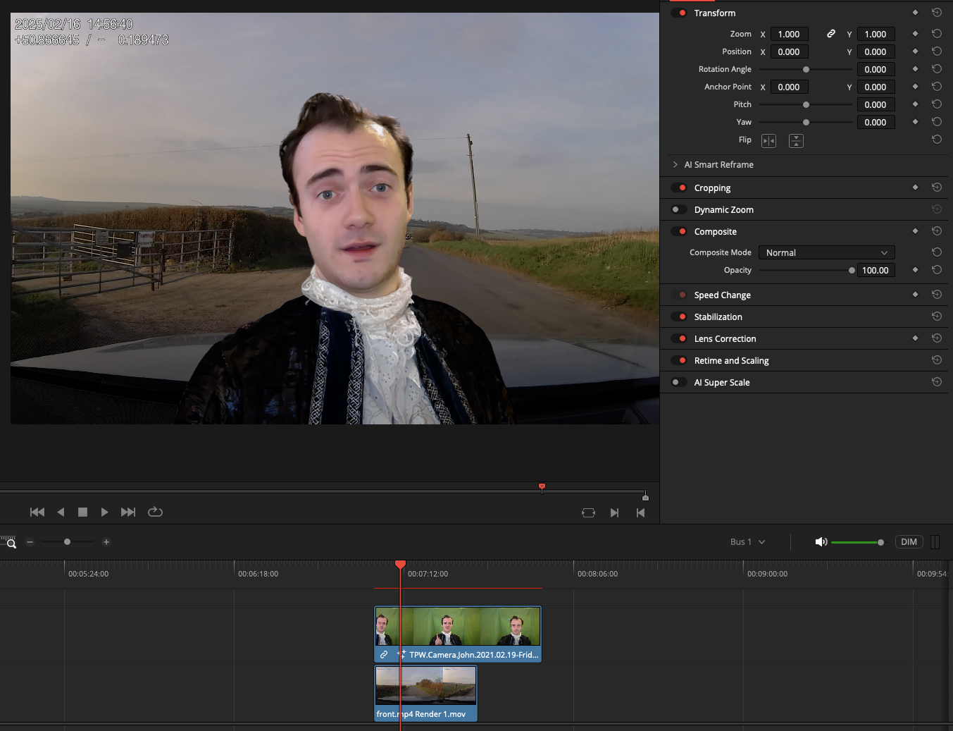The image size is (953, 731).
Task: Click the match frame icon below viewer
Action: [588, 512]
